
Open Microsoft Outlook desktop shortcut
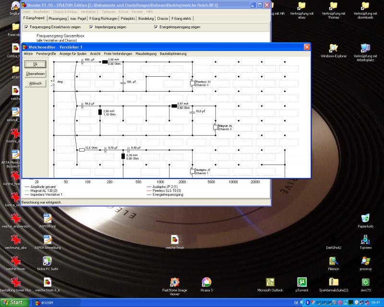[270, 282]
